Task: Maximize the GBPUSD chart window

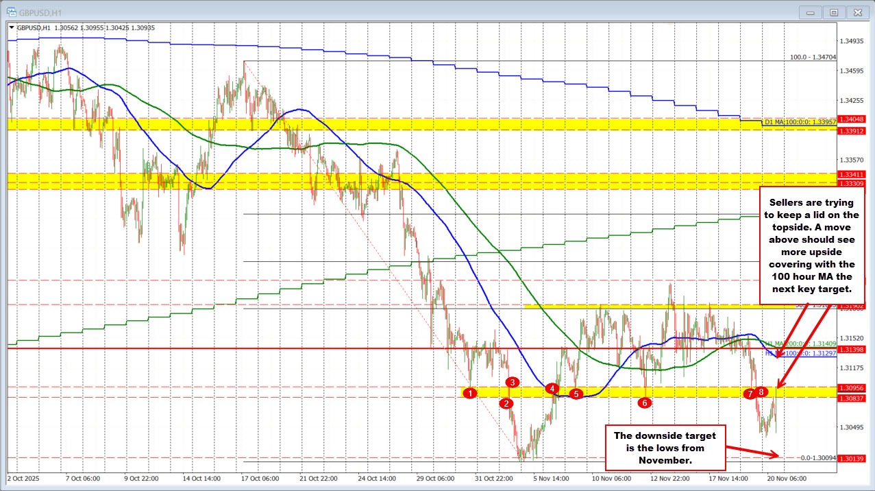Action: tap(834, 12)
